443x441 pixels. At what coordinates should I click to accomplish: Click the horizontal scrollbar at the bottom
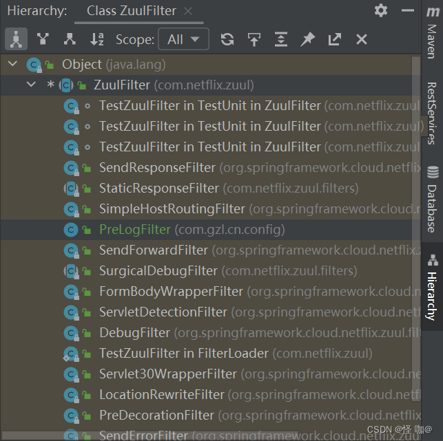(150, 435)
